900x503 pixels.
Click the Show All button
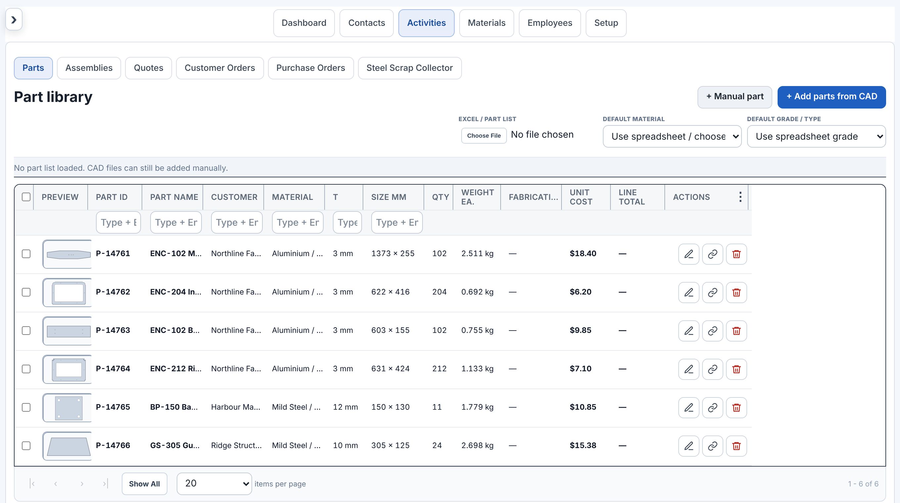pos(144,484)
